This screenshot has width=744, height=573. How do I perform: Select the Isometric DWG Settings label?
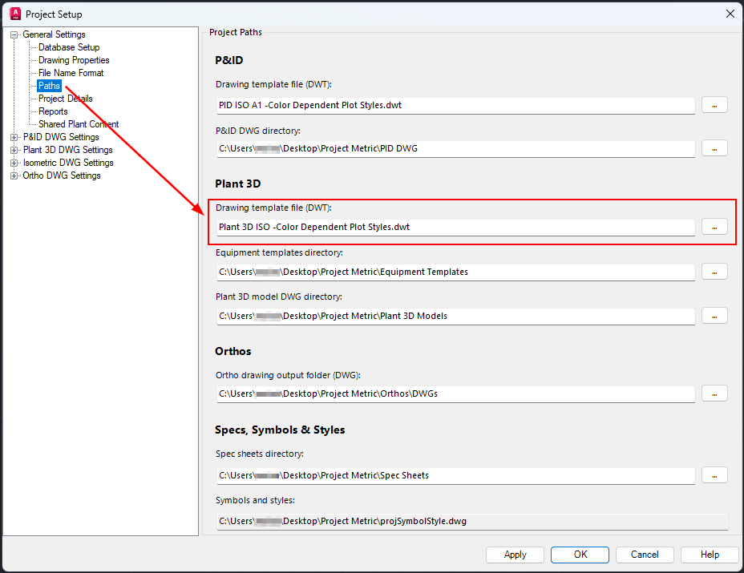coord(68,163)
